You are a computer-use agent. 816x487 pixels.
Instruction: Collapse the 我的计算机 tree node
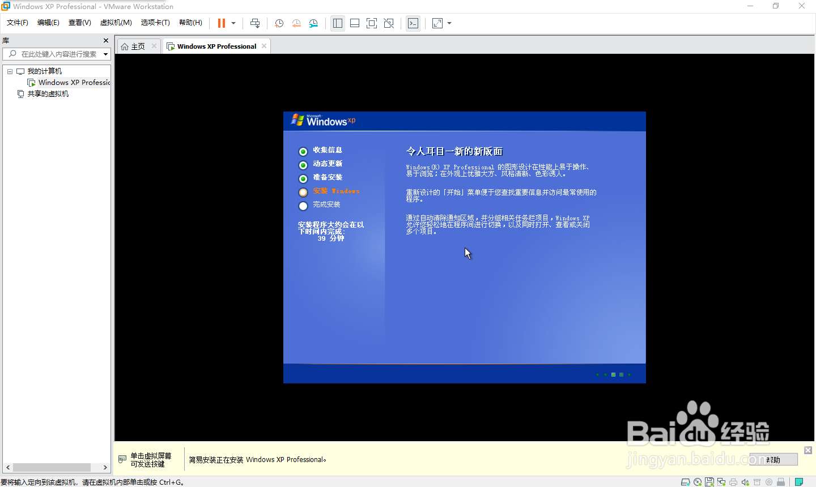(x=10, y=71)
